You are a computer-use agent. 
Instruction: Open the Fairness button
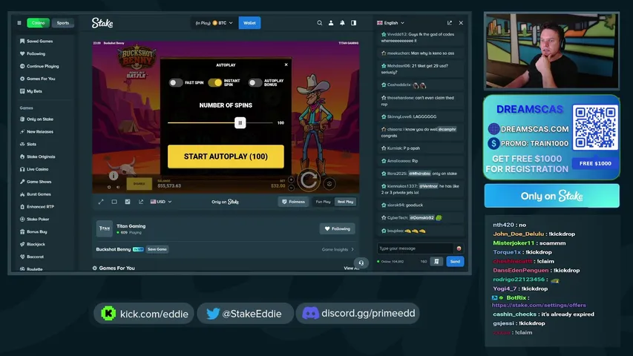pos(293,202)
